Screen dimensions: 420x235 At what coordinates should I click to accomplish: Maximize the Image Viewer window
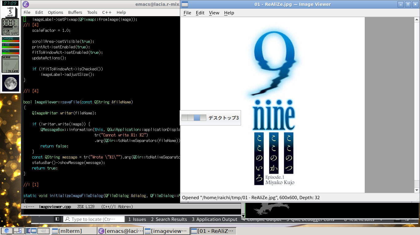tap(408, 4)
